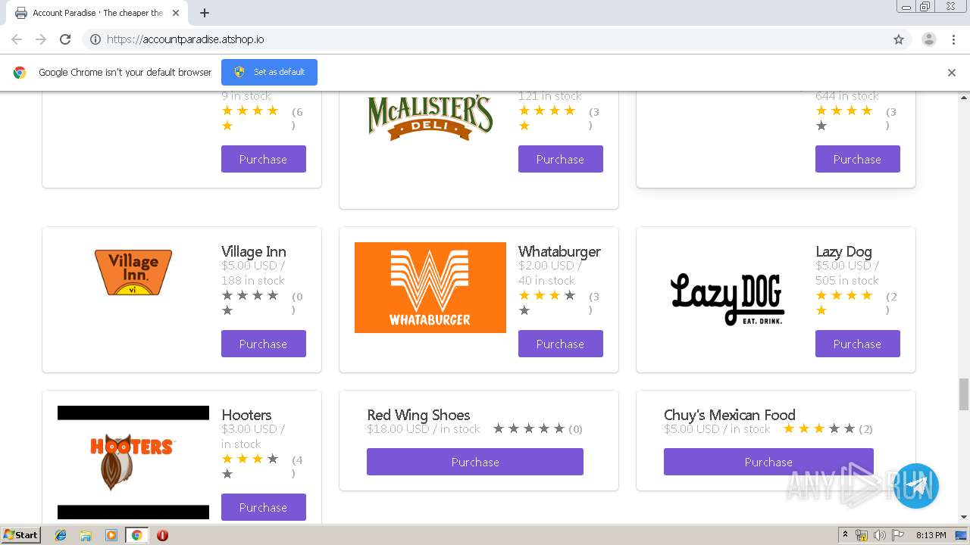The height and width of the screenshot is (545, 970).
Task: Purchase the Hooters account
Action: coord(264,507)
